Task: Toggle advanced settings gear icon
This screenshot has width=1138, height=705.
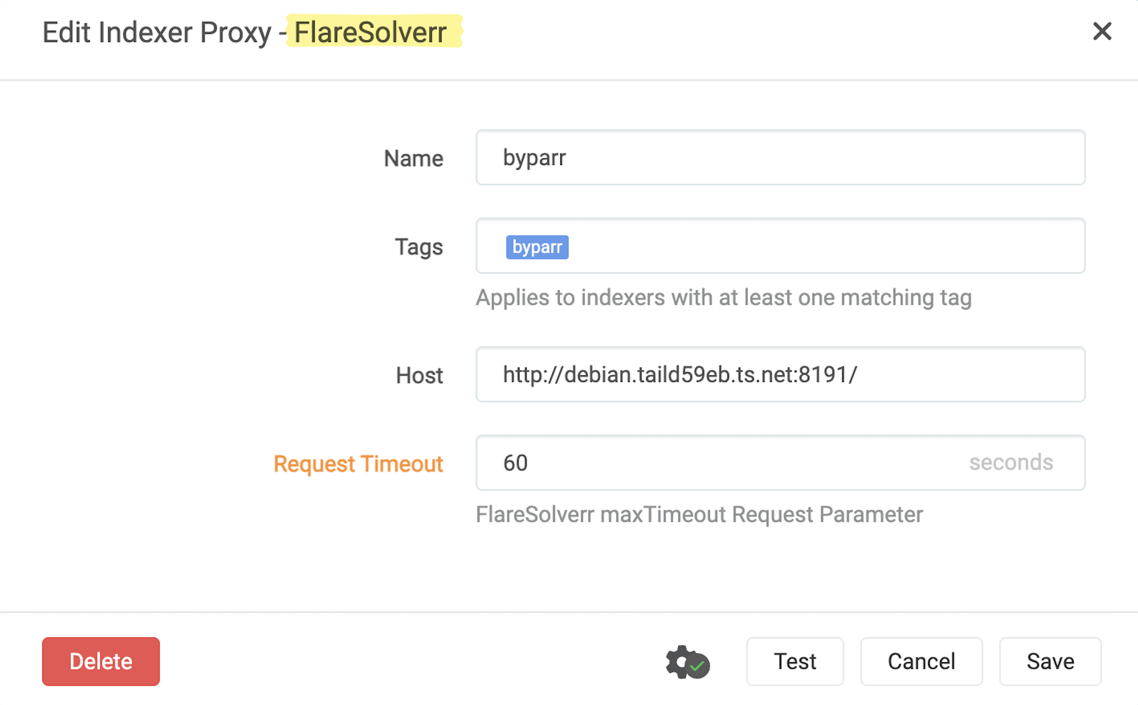Action: point(687,662)
